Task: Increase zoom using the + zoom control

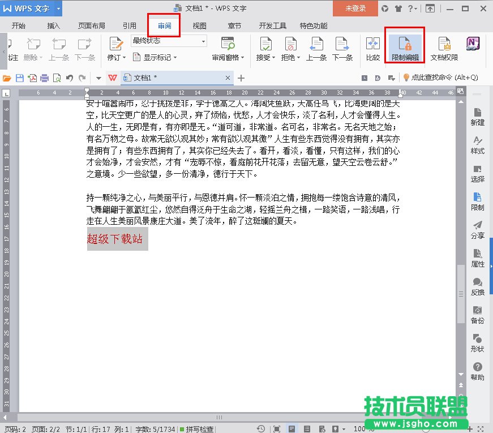Action: [x=470, y=428]
